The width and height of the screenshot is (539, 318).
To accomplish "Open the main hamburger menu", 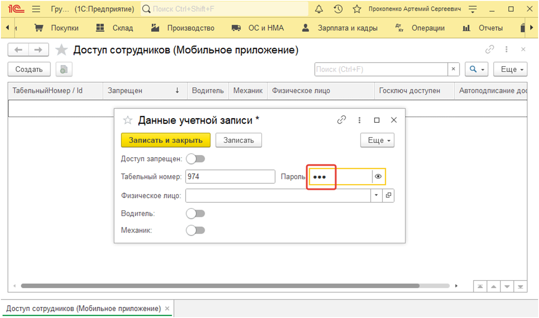I will click(37, 9).
